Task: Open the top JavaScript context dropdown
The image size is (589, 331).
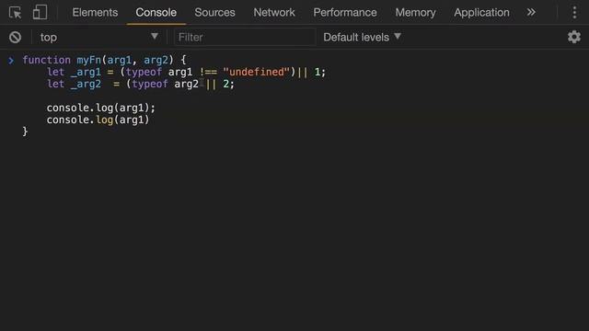Action: 99,37
